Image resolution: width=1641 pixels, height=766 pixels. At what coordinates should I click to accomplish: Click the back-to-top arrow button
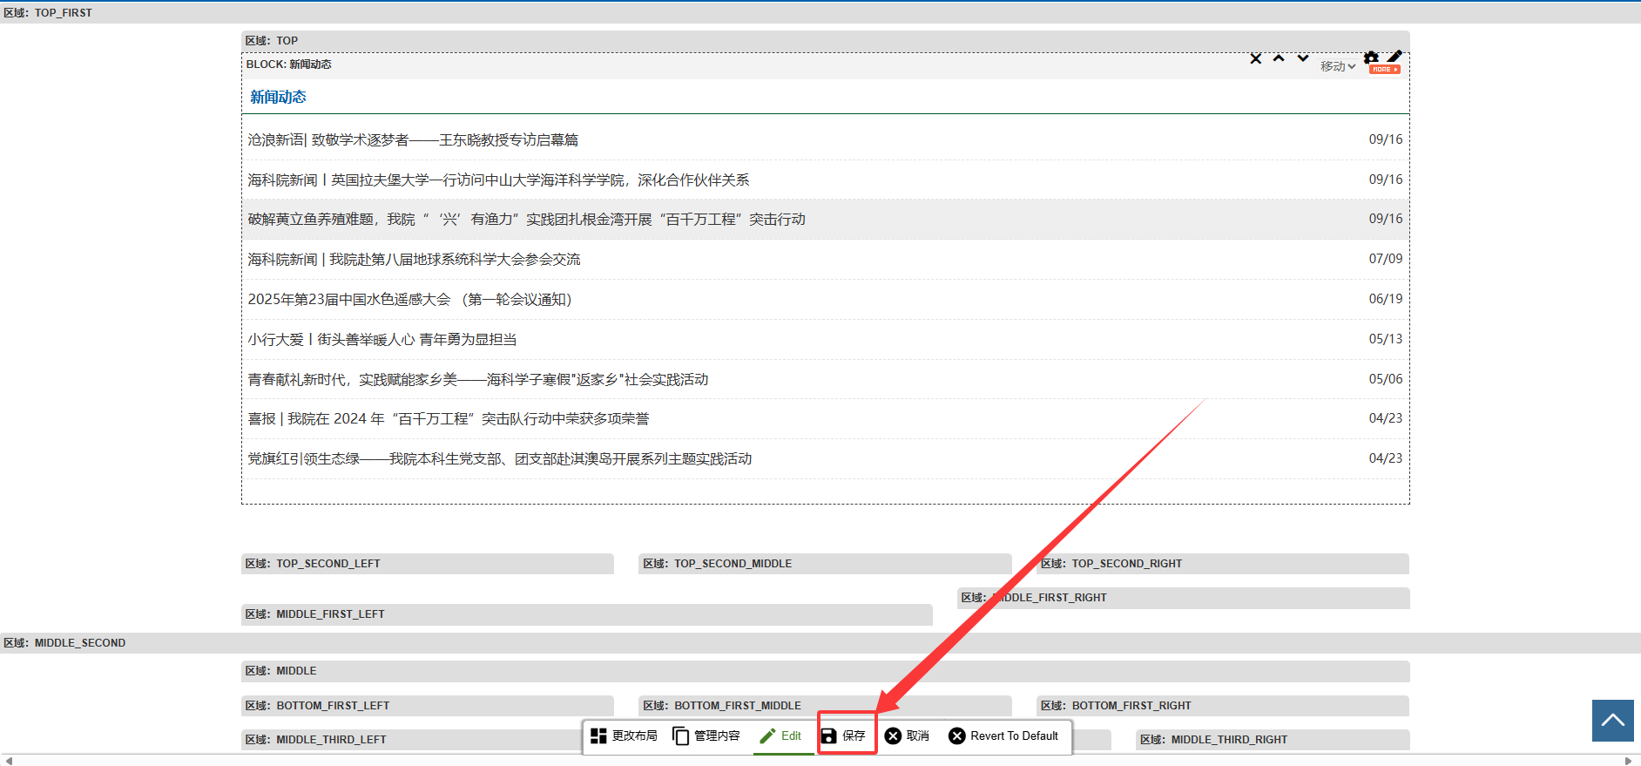tap(1612, 721)
